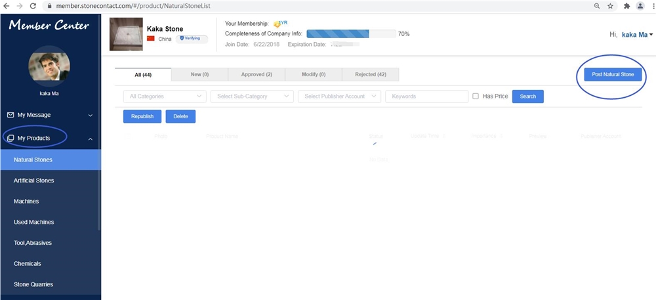The height and width of the screenshot is (300, 656).
Task: Click the browser back arrow
Action: click(7, 6)
